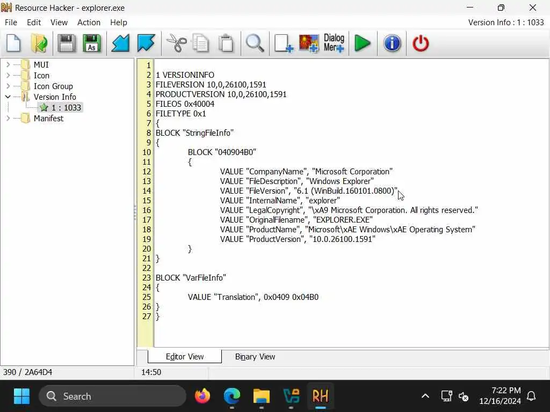Open Find with the magnifying glass icon
Screen dimensions: 550x412
pyautogui.click(x=255, y=43)
